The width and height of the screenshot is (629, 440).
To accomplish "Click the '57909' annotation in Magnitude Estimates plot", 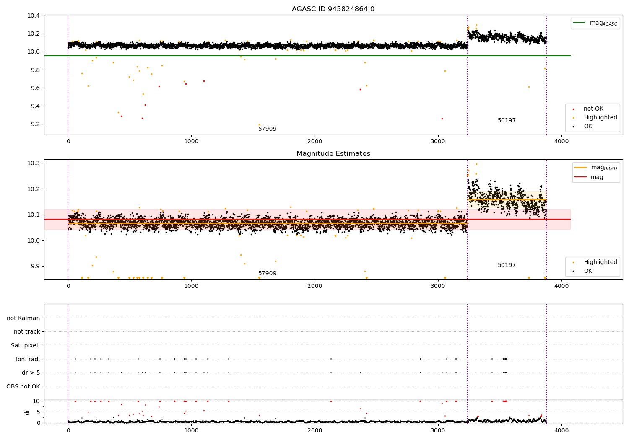I will (x=267, y=274).
